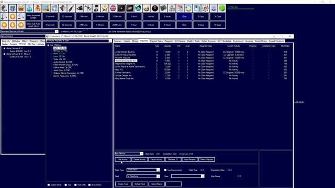Click the zoom in magnifier icon

pyautogui.click(x=4, y=16)
